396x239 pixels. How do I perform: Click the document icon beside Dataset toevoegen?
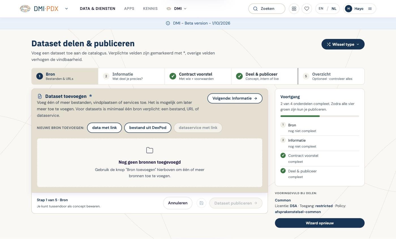point(40,96)
